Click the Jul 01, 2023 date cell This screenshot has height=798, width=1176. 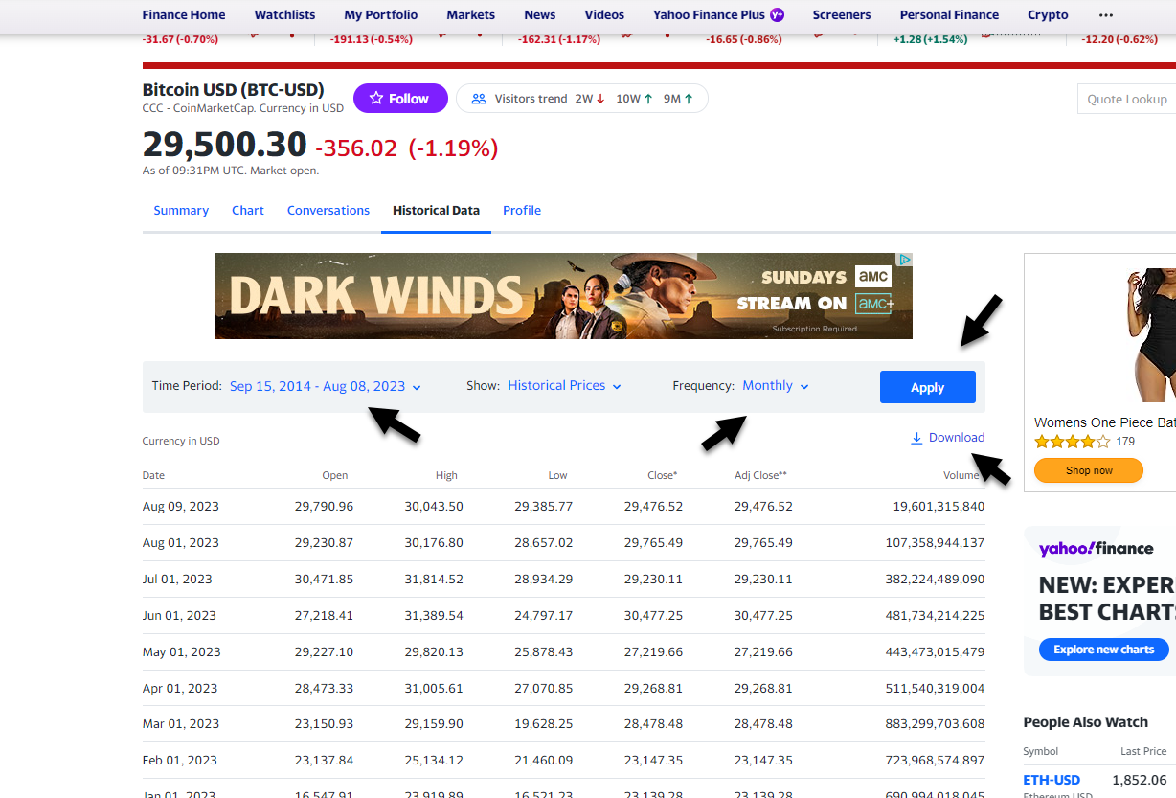tap(177, 580)
